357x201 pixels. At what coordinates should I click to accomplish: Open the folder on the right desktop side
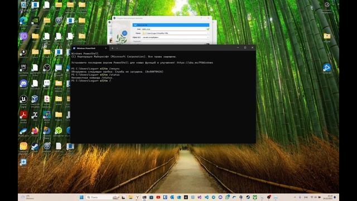click(327, 36)
